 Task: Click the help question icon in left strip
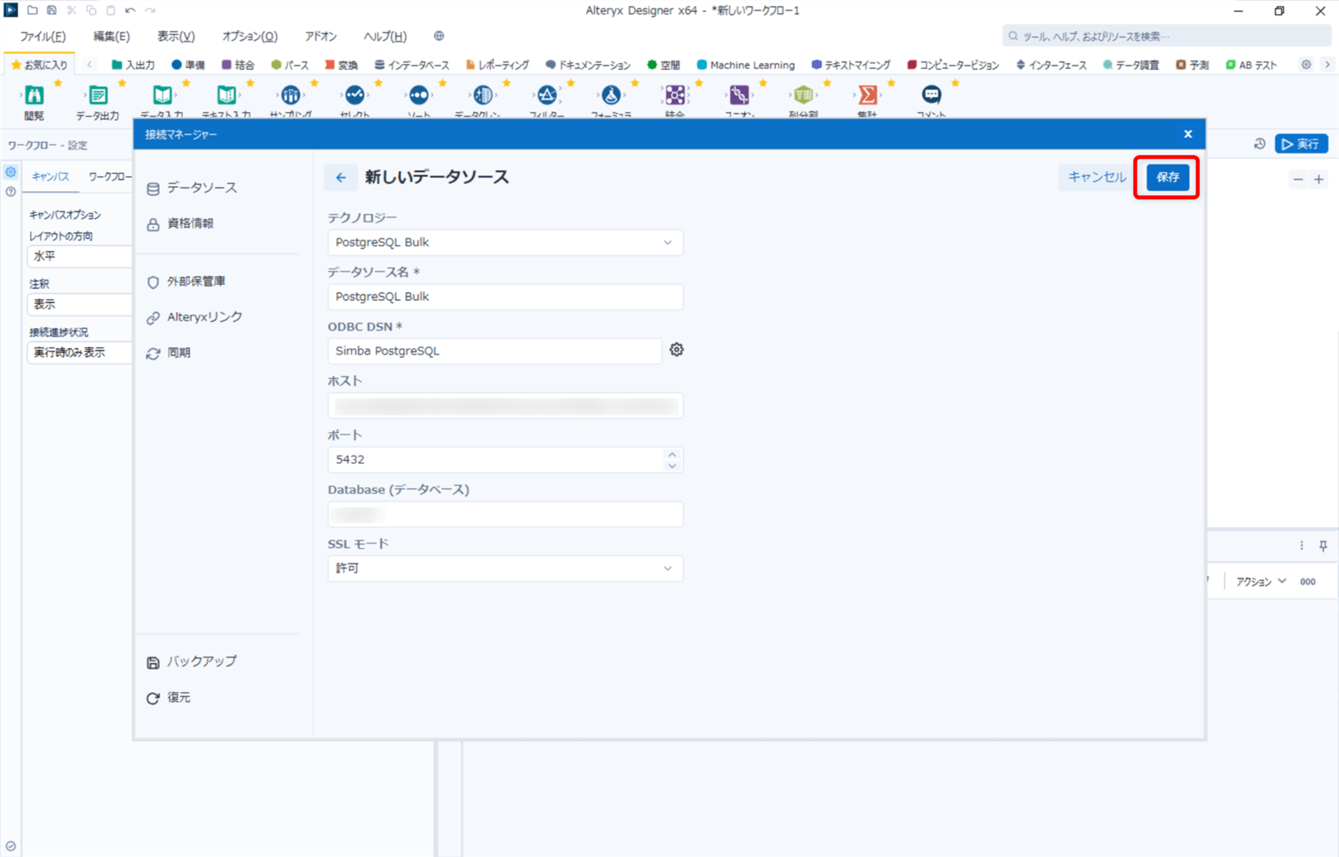tap(11, 191)
